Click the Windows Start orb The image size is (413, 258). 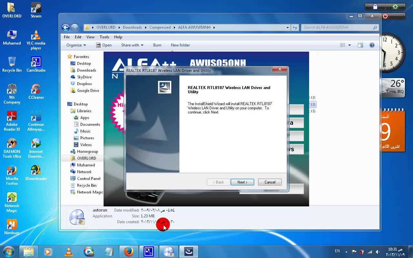click(x=8, y=252)
